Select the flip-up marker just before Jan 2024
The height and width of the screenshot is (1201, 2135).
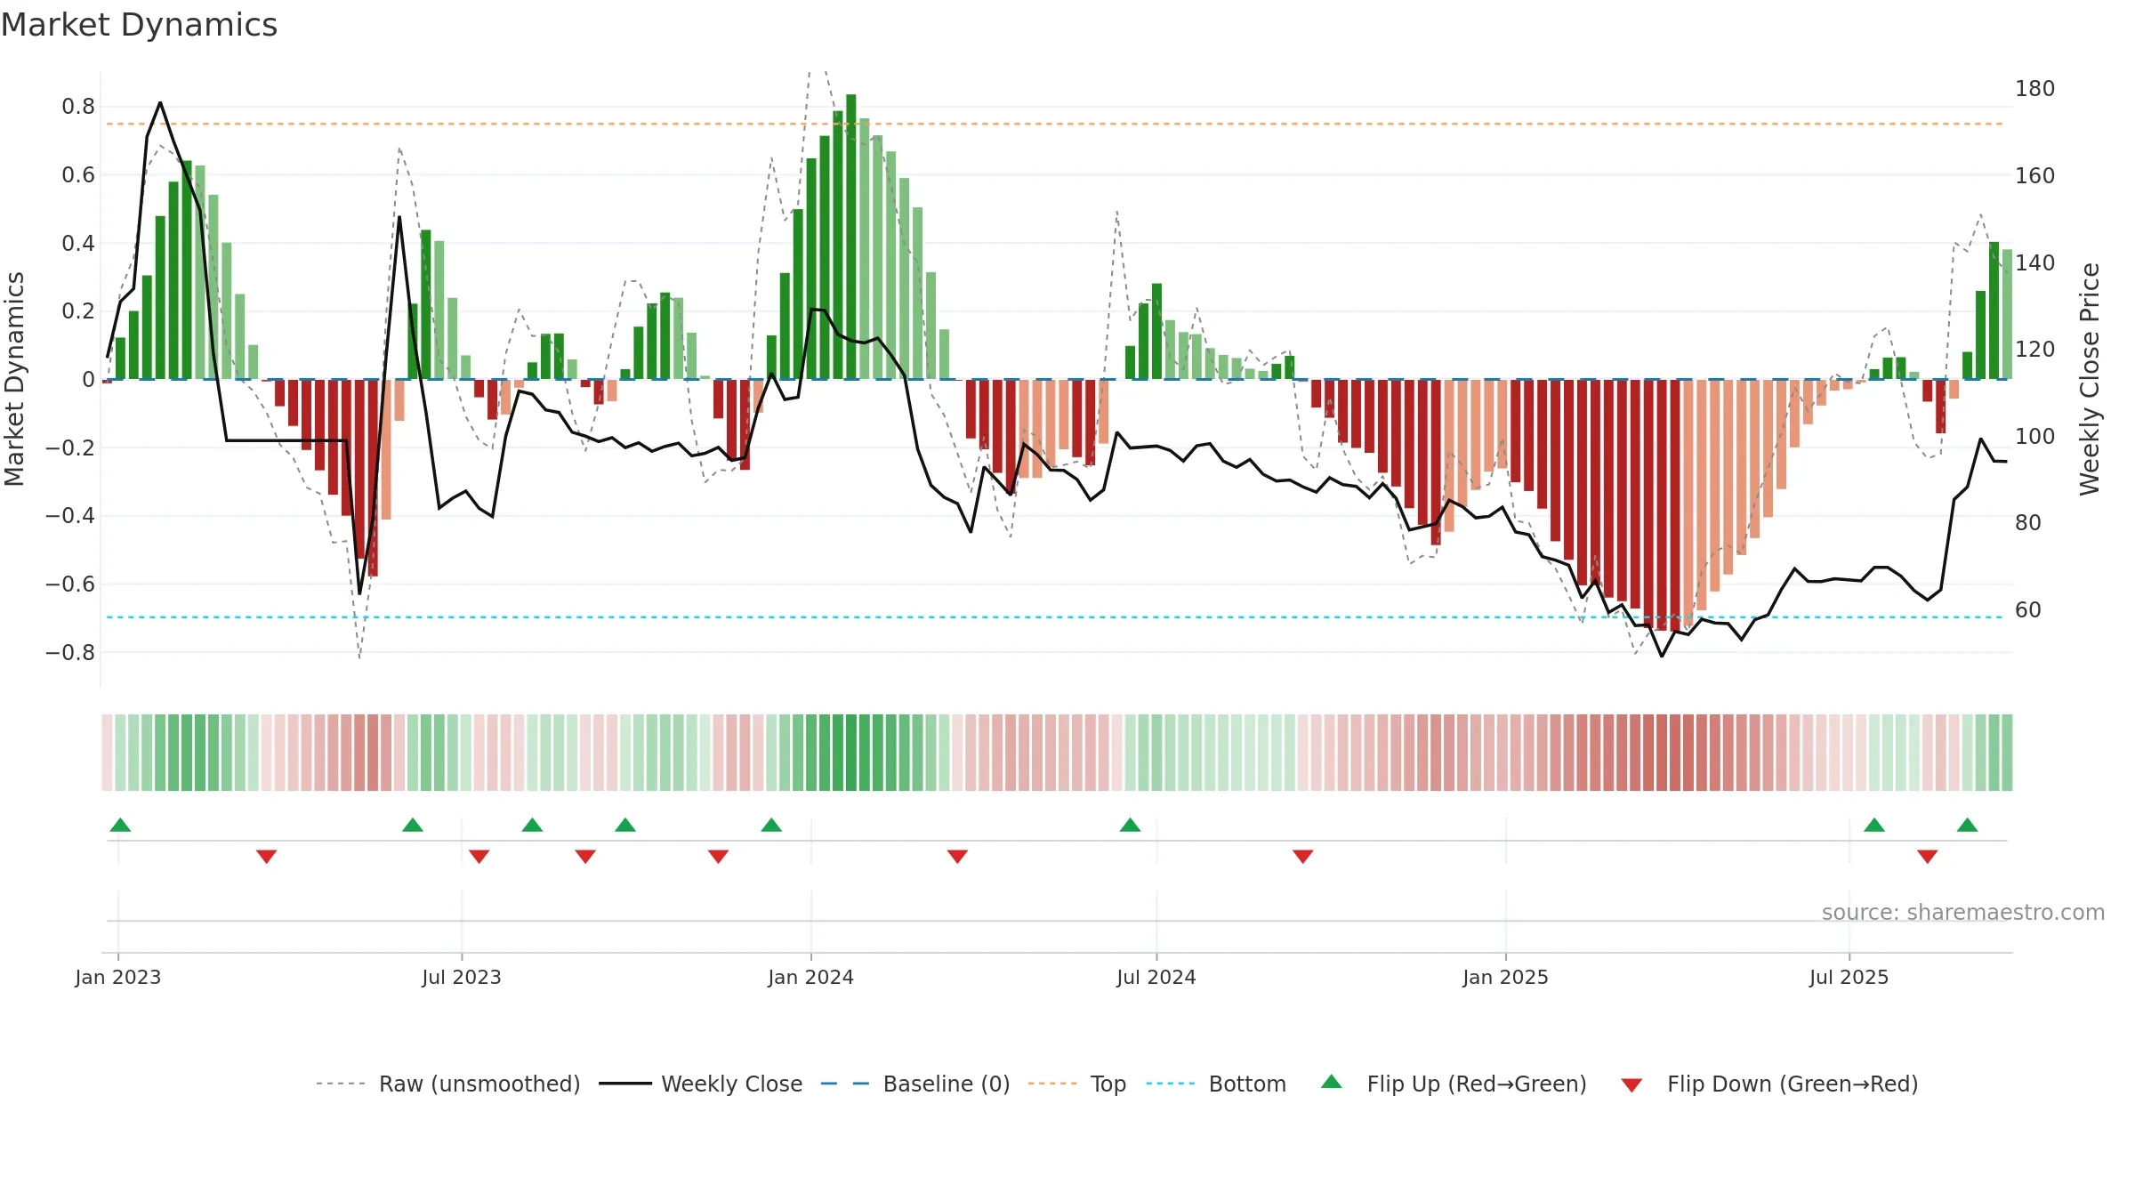[x=771, y=825]
